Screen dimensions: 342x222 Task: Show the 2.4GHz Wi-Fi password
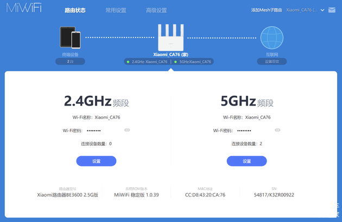[x=127, y=130]
